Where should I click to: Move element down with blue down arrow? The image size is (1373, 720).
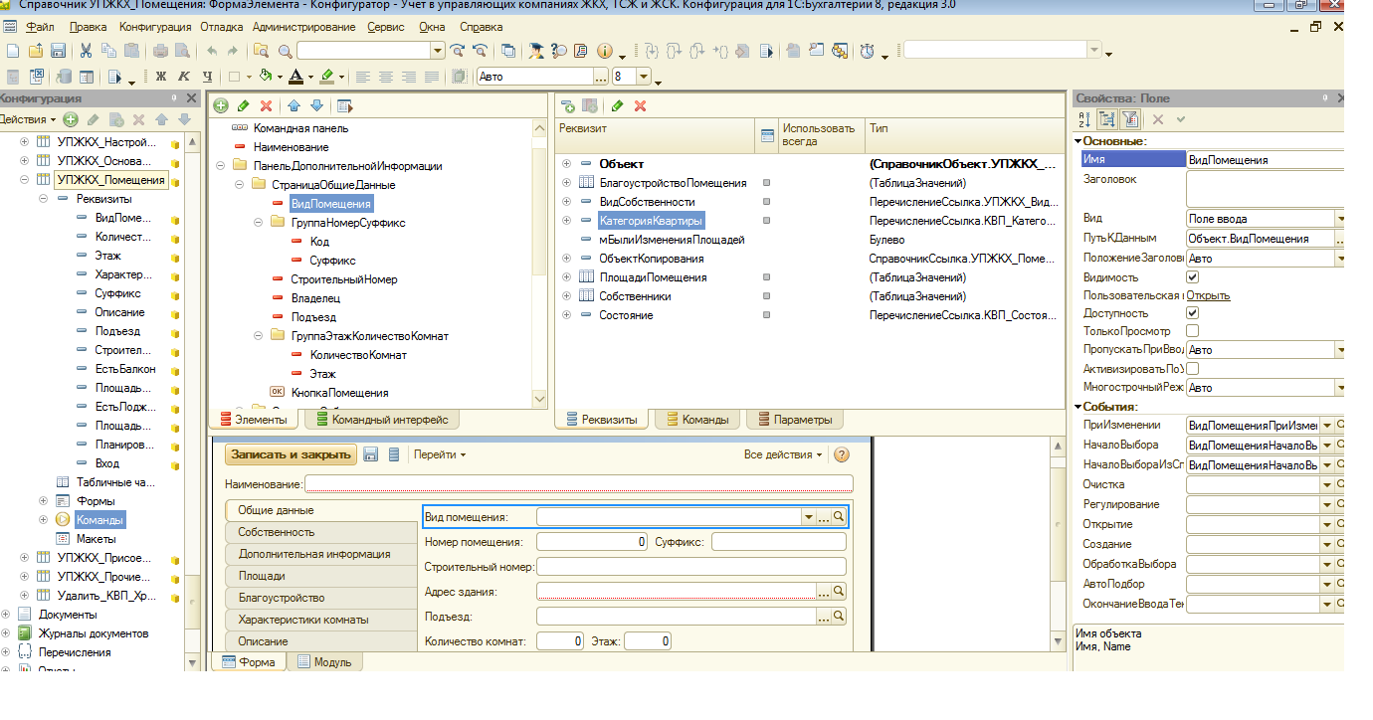[316, 105]
